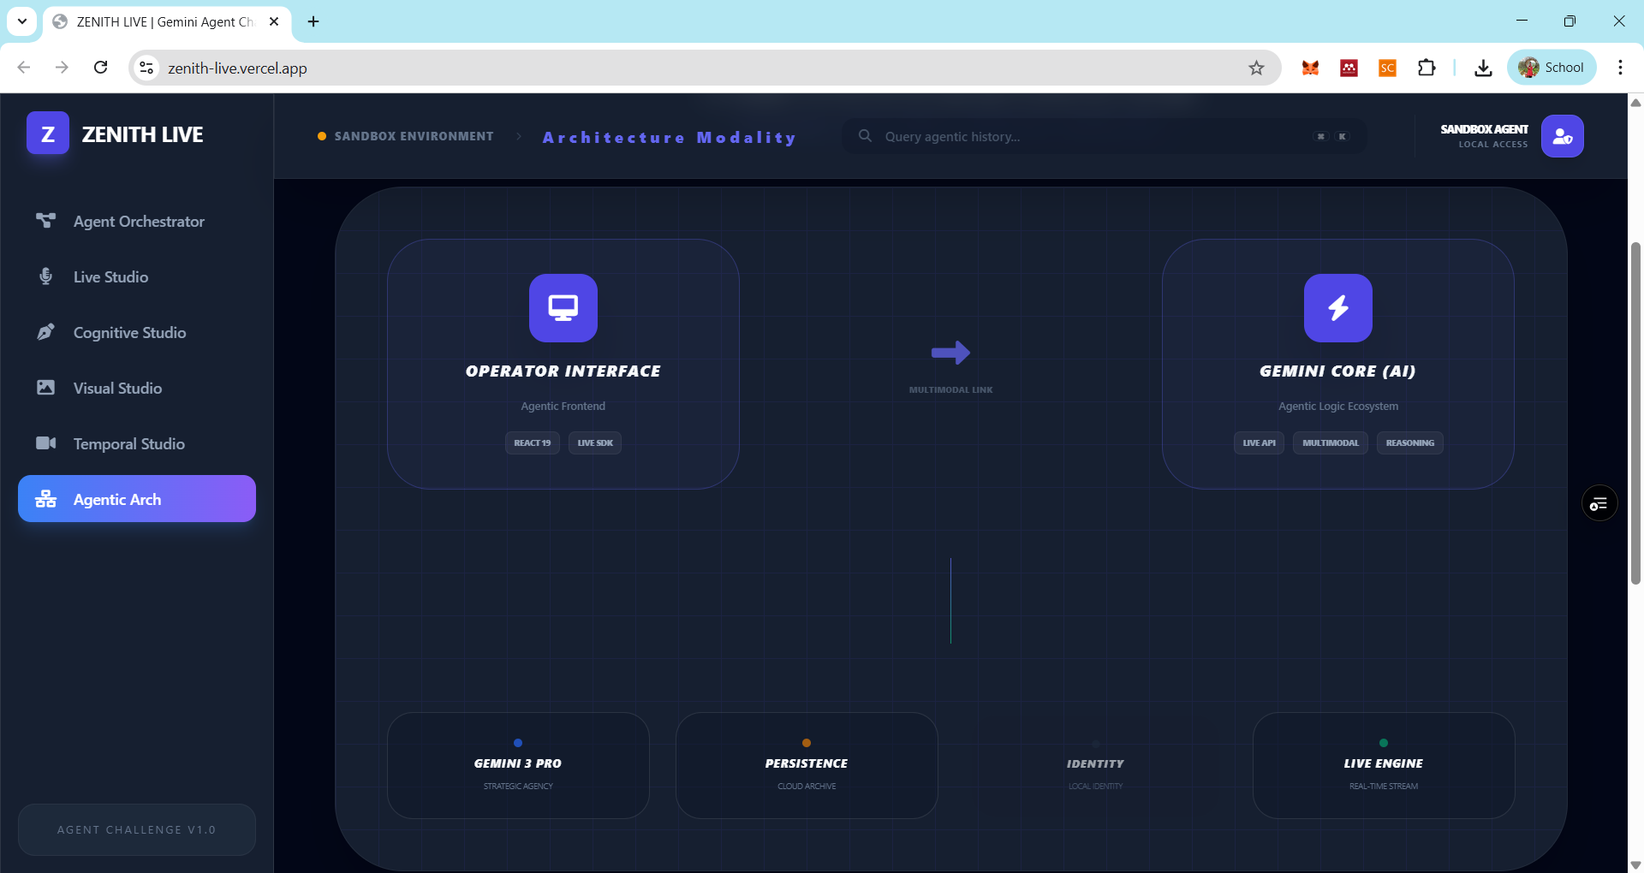This screenshot has width=1644, height=873.
Task: Open the browser downloads panel
Action: click(1483, 68)
